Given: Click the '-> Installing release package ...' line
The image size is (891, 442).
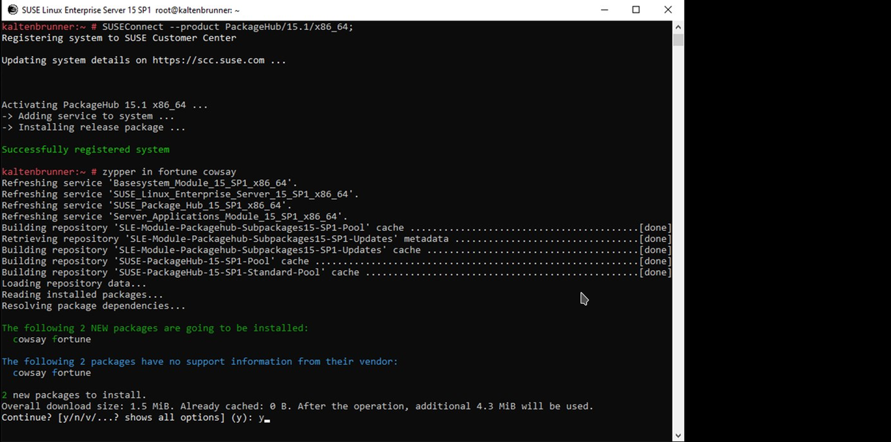Looking at the screenshot, I should point(94,127).
